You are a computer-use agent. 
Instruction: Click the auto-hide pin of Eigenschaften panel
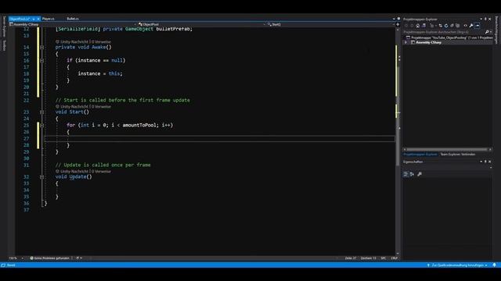coord(485,162)
